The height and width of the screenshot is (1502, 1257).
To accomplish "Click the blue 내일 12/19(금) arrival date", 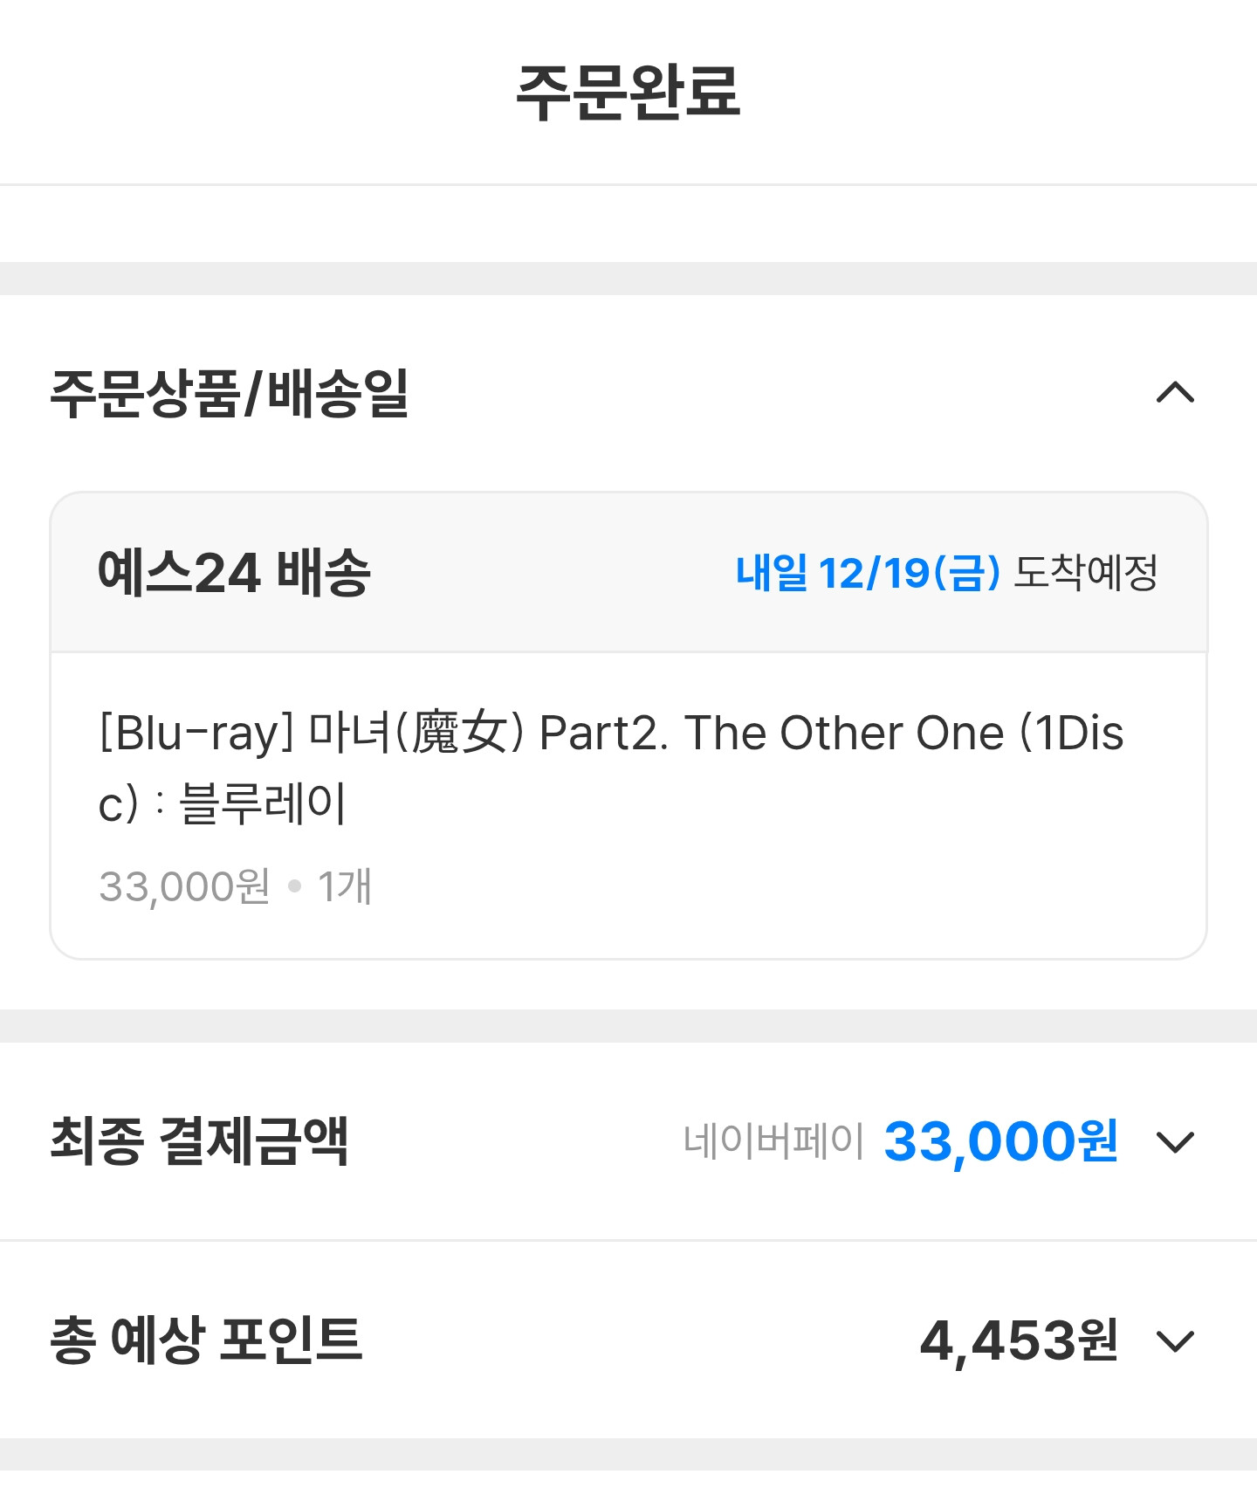I will (x=868, y=573).
